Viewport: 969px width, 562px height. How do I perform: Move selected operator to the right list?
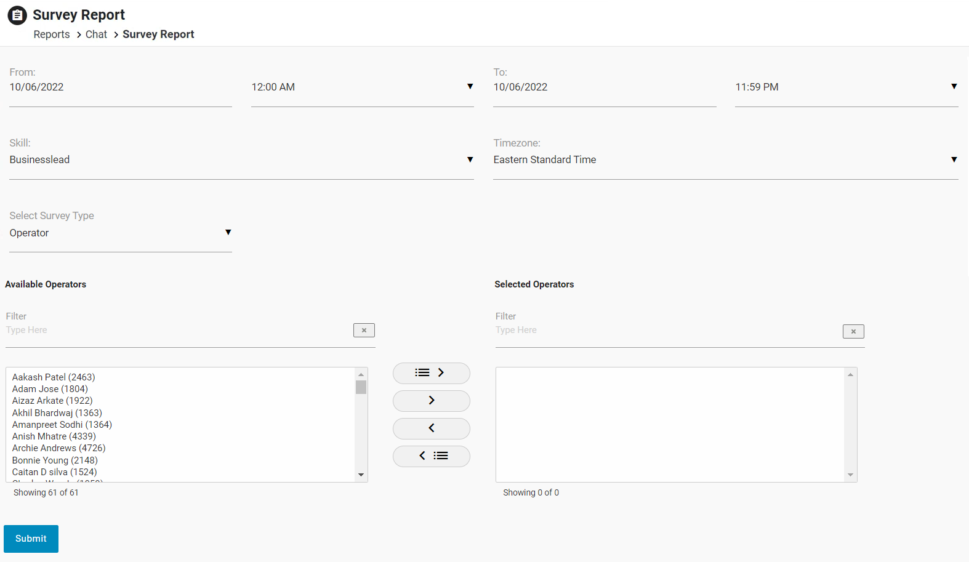(x=431, y=401)
